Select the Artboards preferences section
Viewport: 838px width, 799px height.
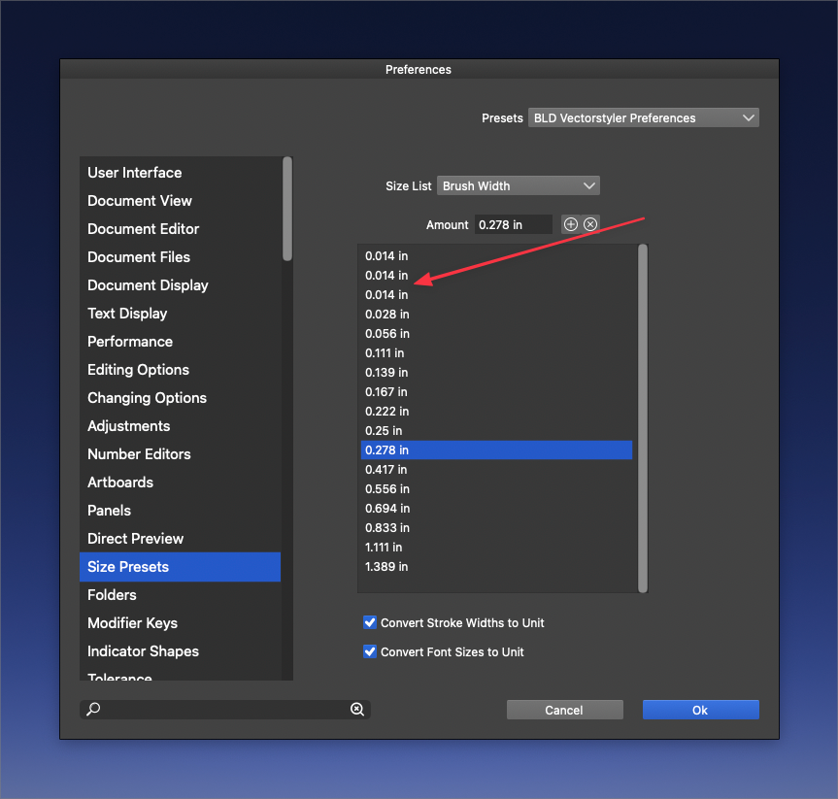click(x=120, y=483)
